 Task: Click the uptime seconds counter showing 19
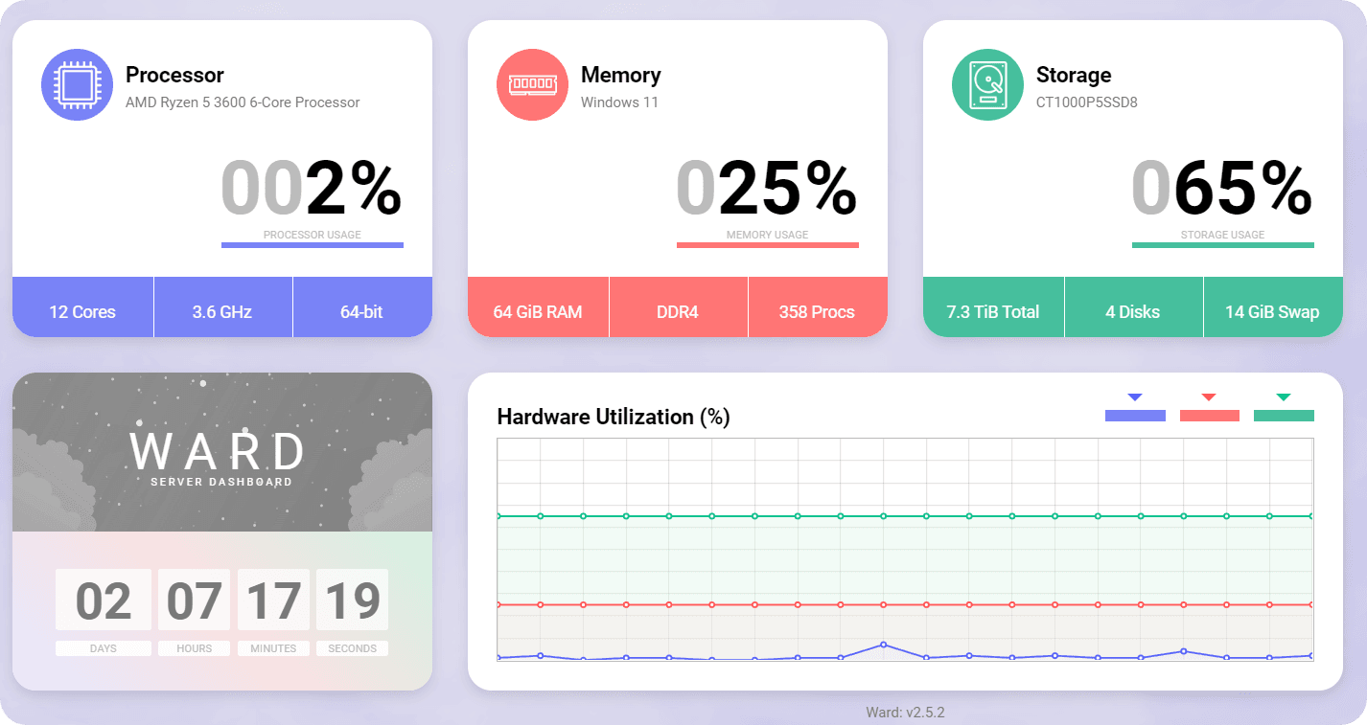coord(353,600)
